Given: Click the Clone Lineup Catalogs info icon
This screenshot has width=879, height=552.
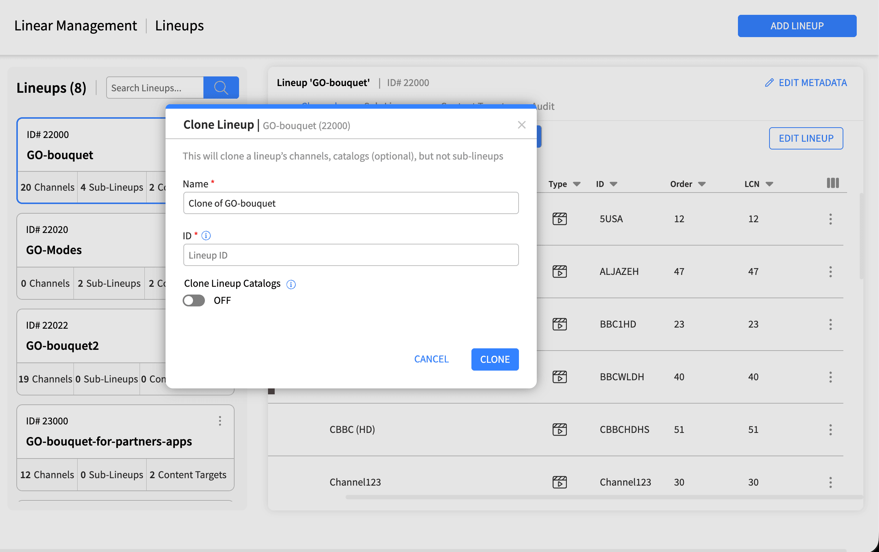Looking at the screenshot, I should (x=291, y=284).
